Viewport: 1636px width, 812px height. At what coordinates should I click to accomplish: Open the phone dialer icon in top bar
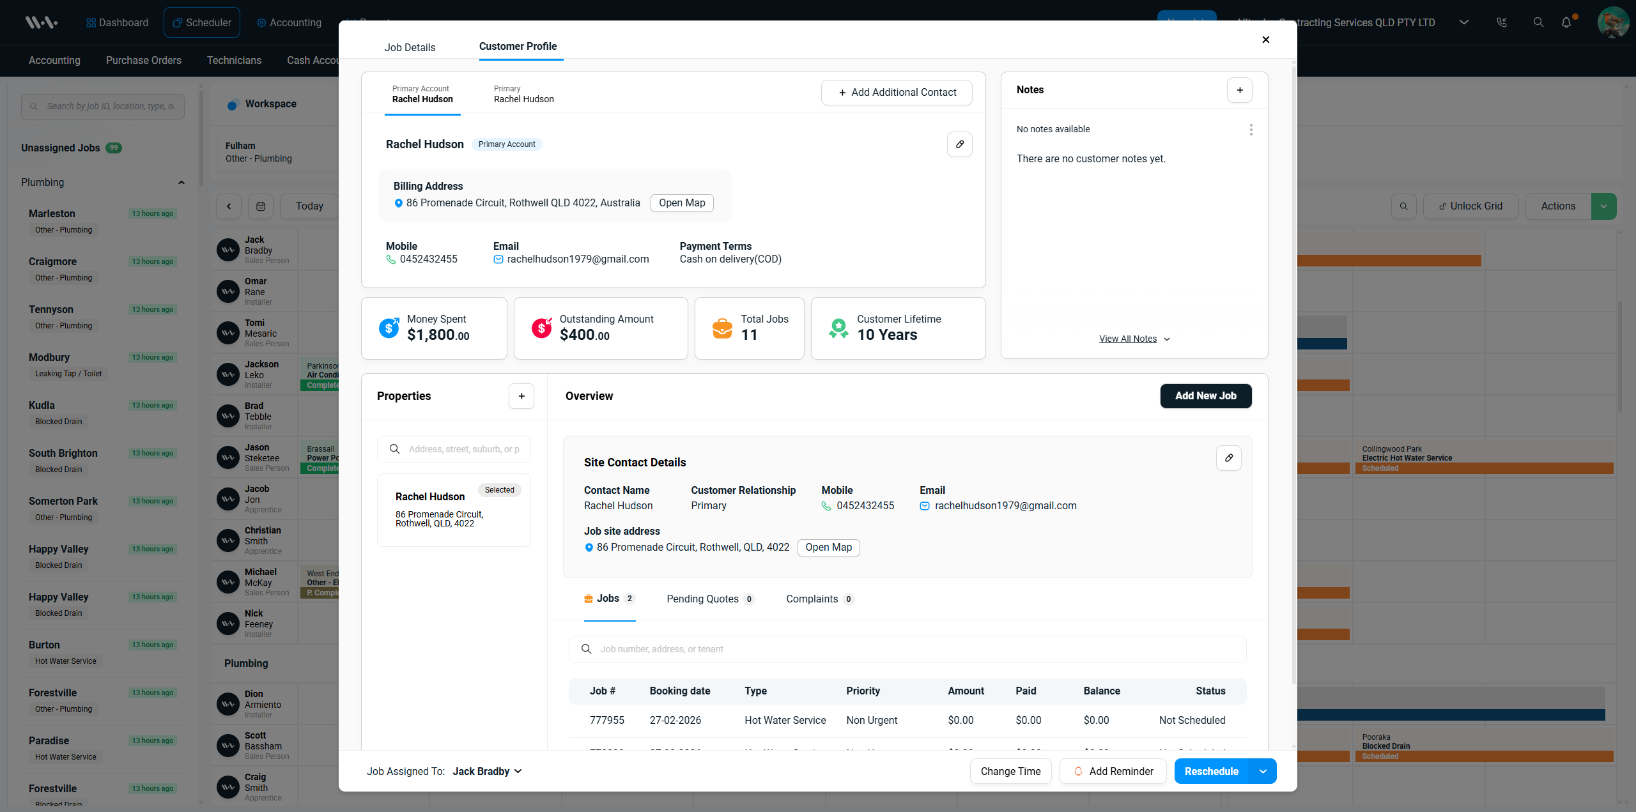[x=1502, y=22]
